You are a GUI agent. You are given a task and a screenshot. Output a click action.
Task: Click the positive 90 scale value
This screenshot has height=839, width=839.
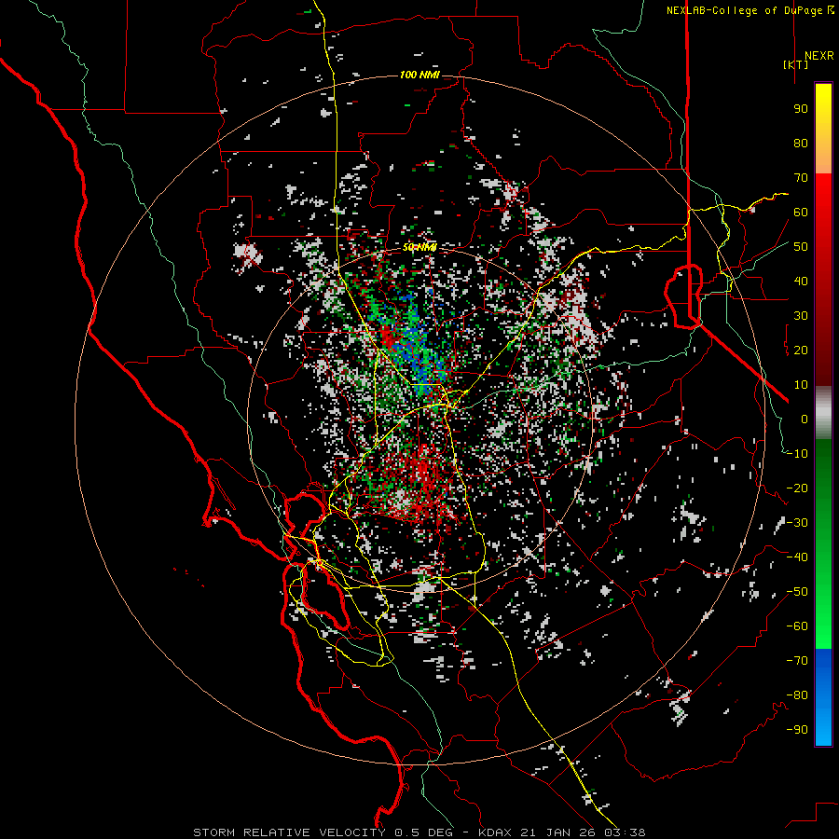801,109
